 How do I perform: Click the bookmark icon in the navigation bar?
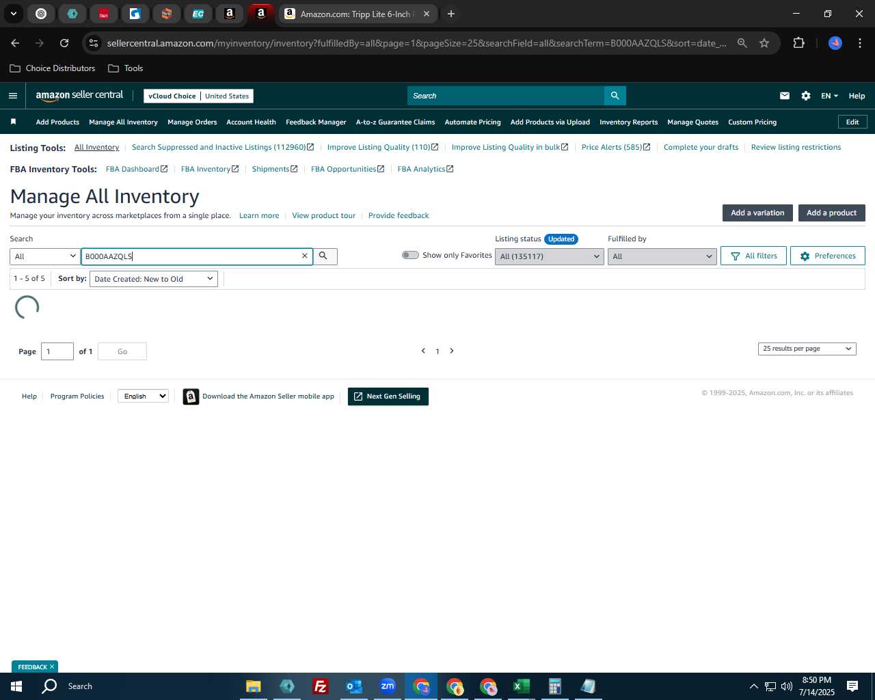13,122
